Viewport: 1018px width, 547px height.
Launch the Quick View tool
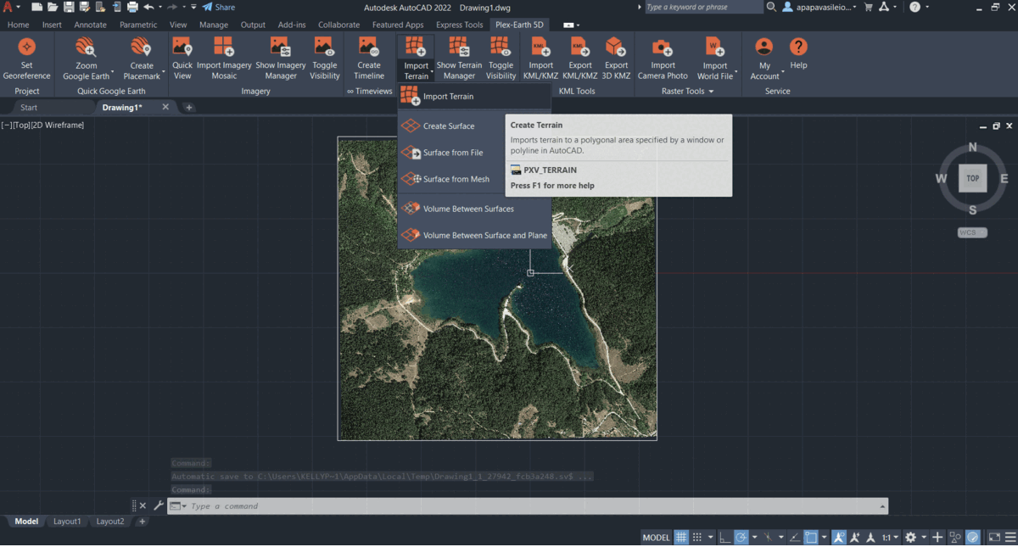pyautogui.click(x=182, y=58)
